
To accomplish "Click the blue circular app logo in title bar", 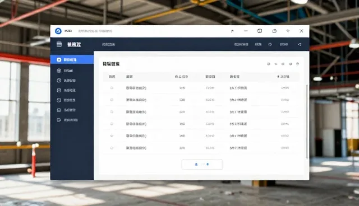I will coord(58,31).
